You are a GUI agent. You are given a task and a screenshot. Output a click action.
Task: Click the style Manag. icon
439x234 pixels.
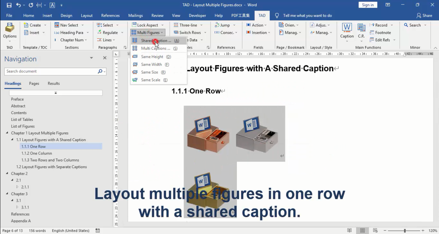[312, 32]
